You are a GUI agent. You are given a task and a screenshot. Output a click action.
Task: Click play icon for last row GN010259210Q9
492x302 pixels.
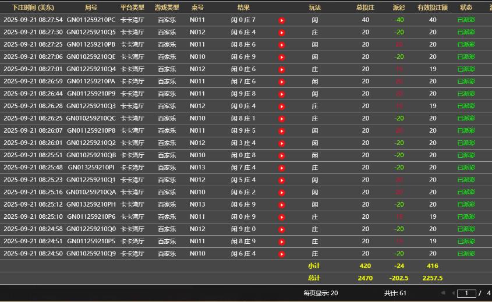pos(282,254)
